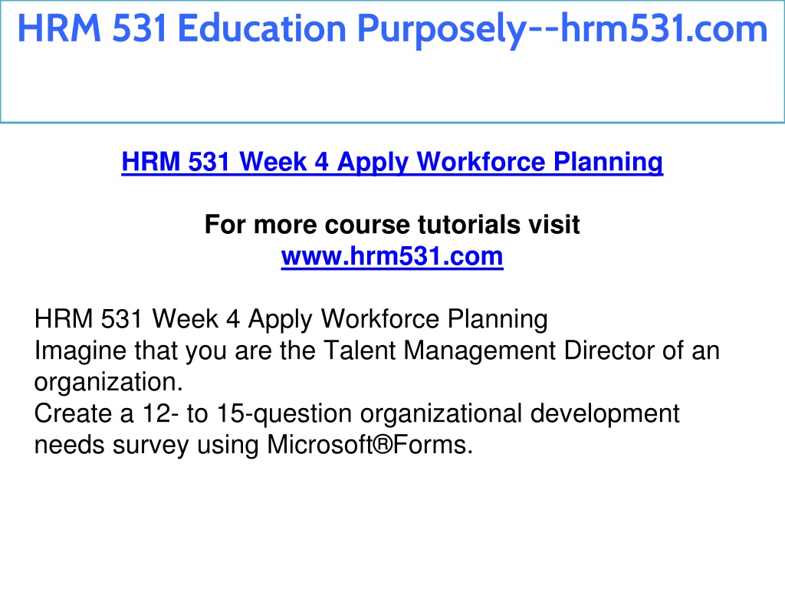Open the underlined HRM 531 Week 4 Apply Workforce Planning link

click(x=392, y=163)
